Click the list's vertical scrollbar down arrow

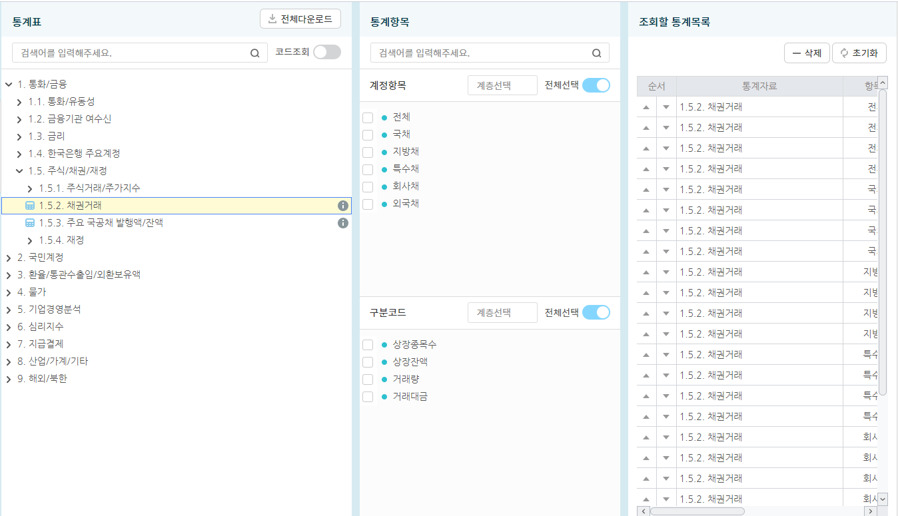click(x=883, y=499)
